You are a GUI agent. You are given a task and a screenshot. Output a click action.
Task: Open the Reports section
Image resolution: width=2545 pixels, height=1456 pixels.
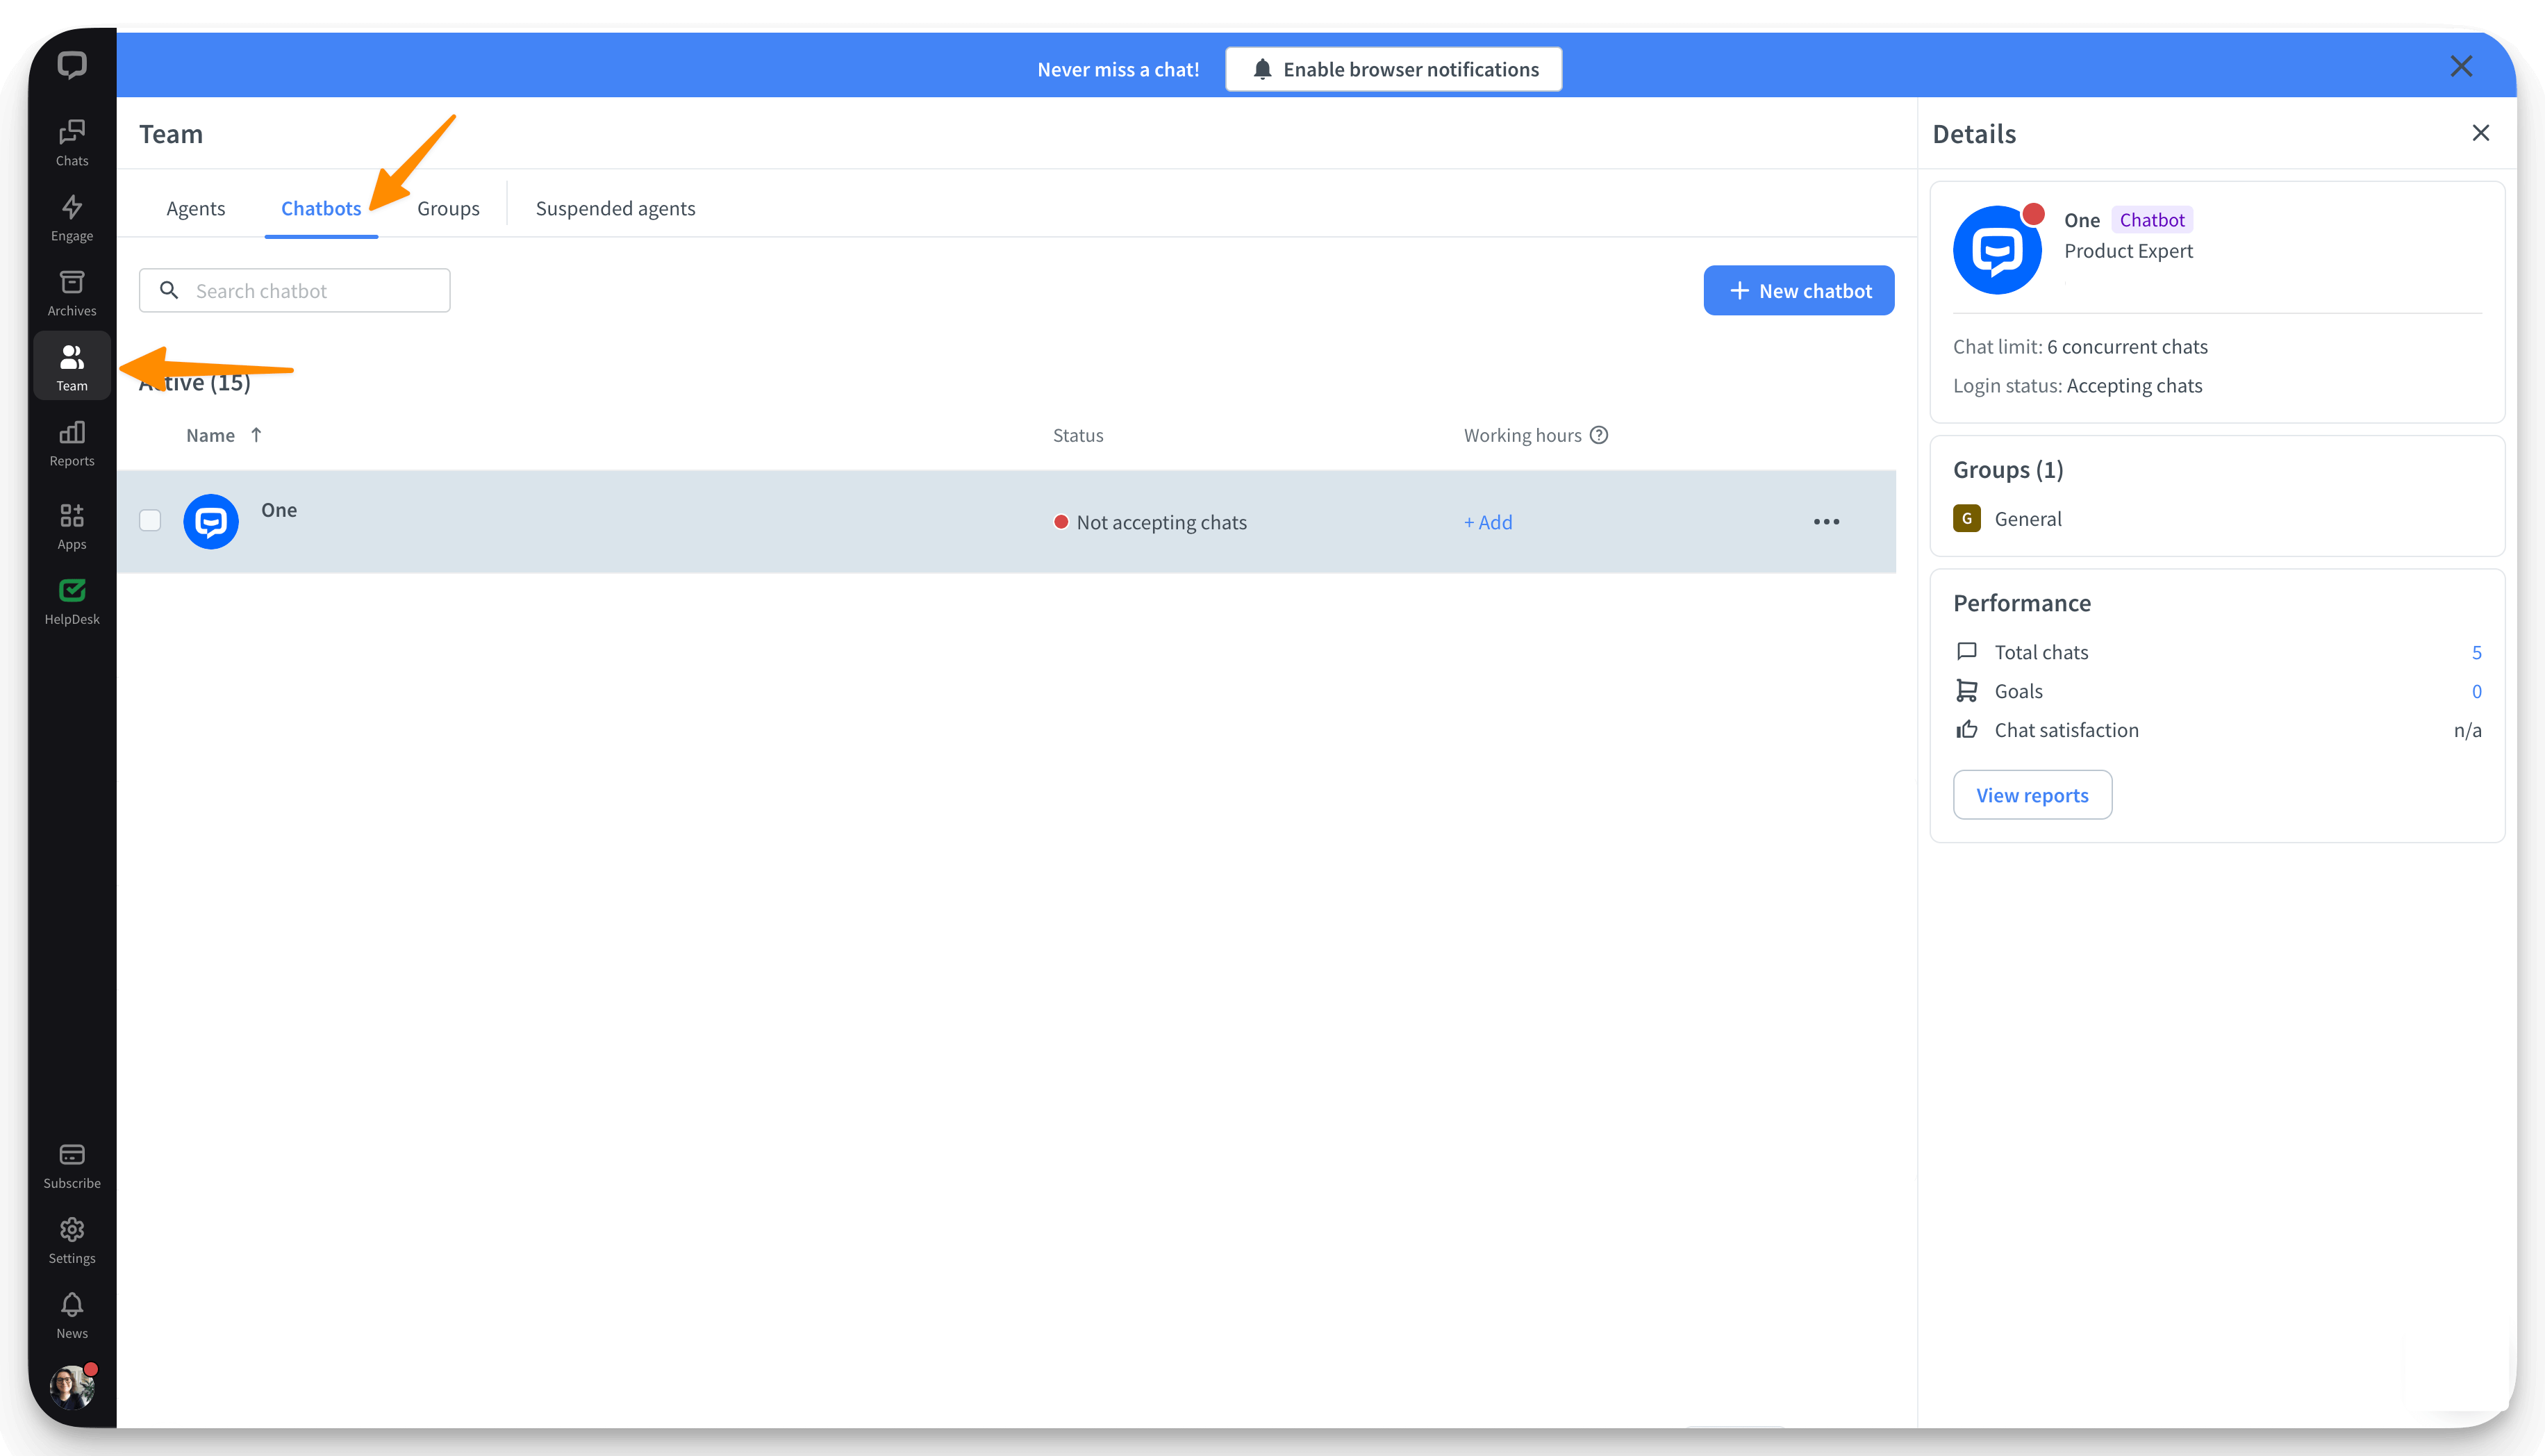[x=72, y=443]
